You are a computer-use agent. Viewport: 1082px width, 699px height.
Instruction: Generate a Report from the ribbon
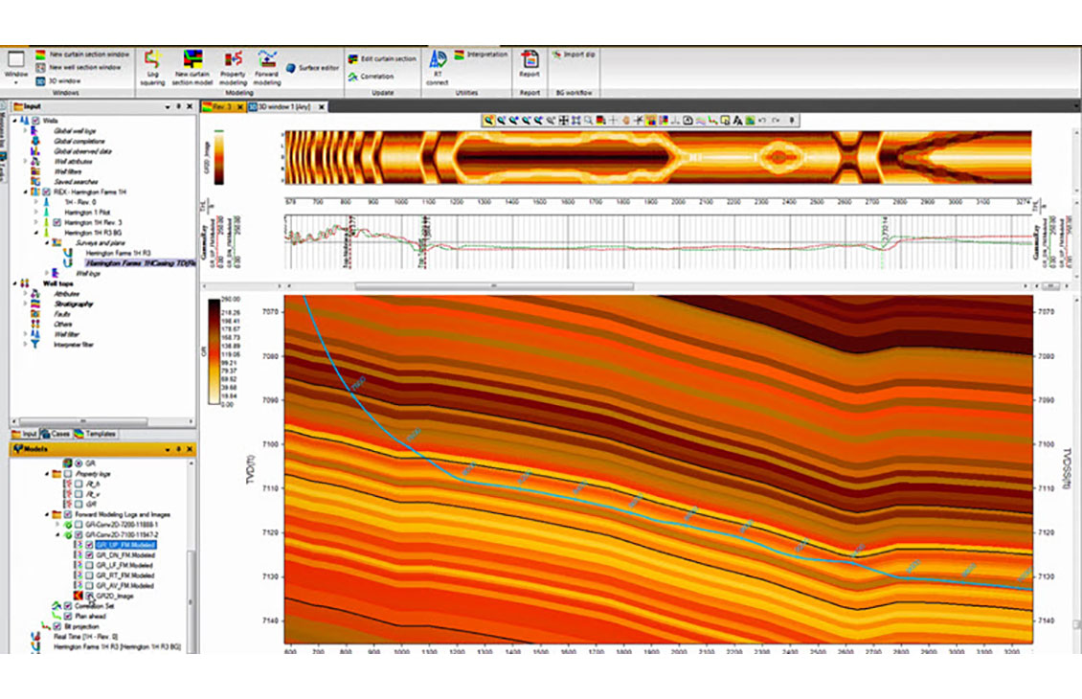[530, 64]
